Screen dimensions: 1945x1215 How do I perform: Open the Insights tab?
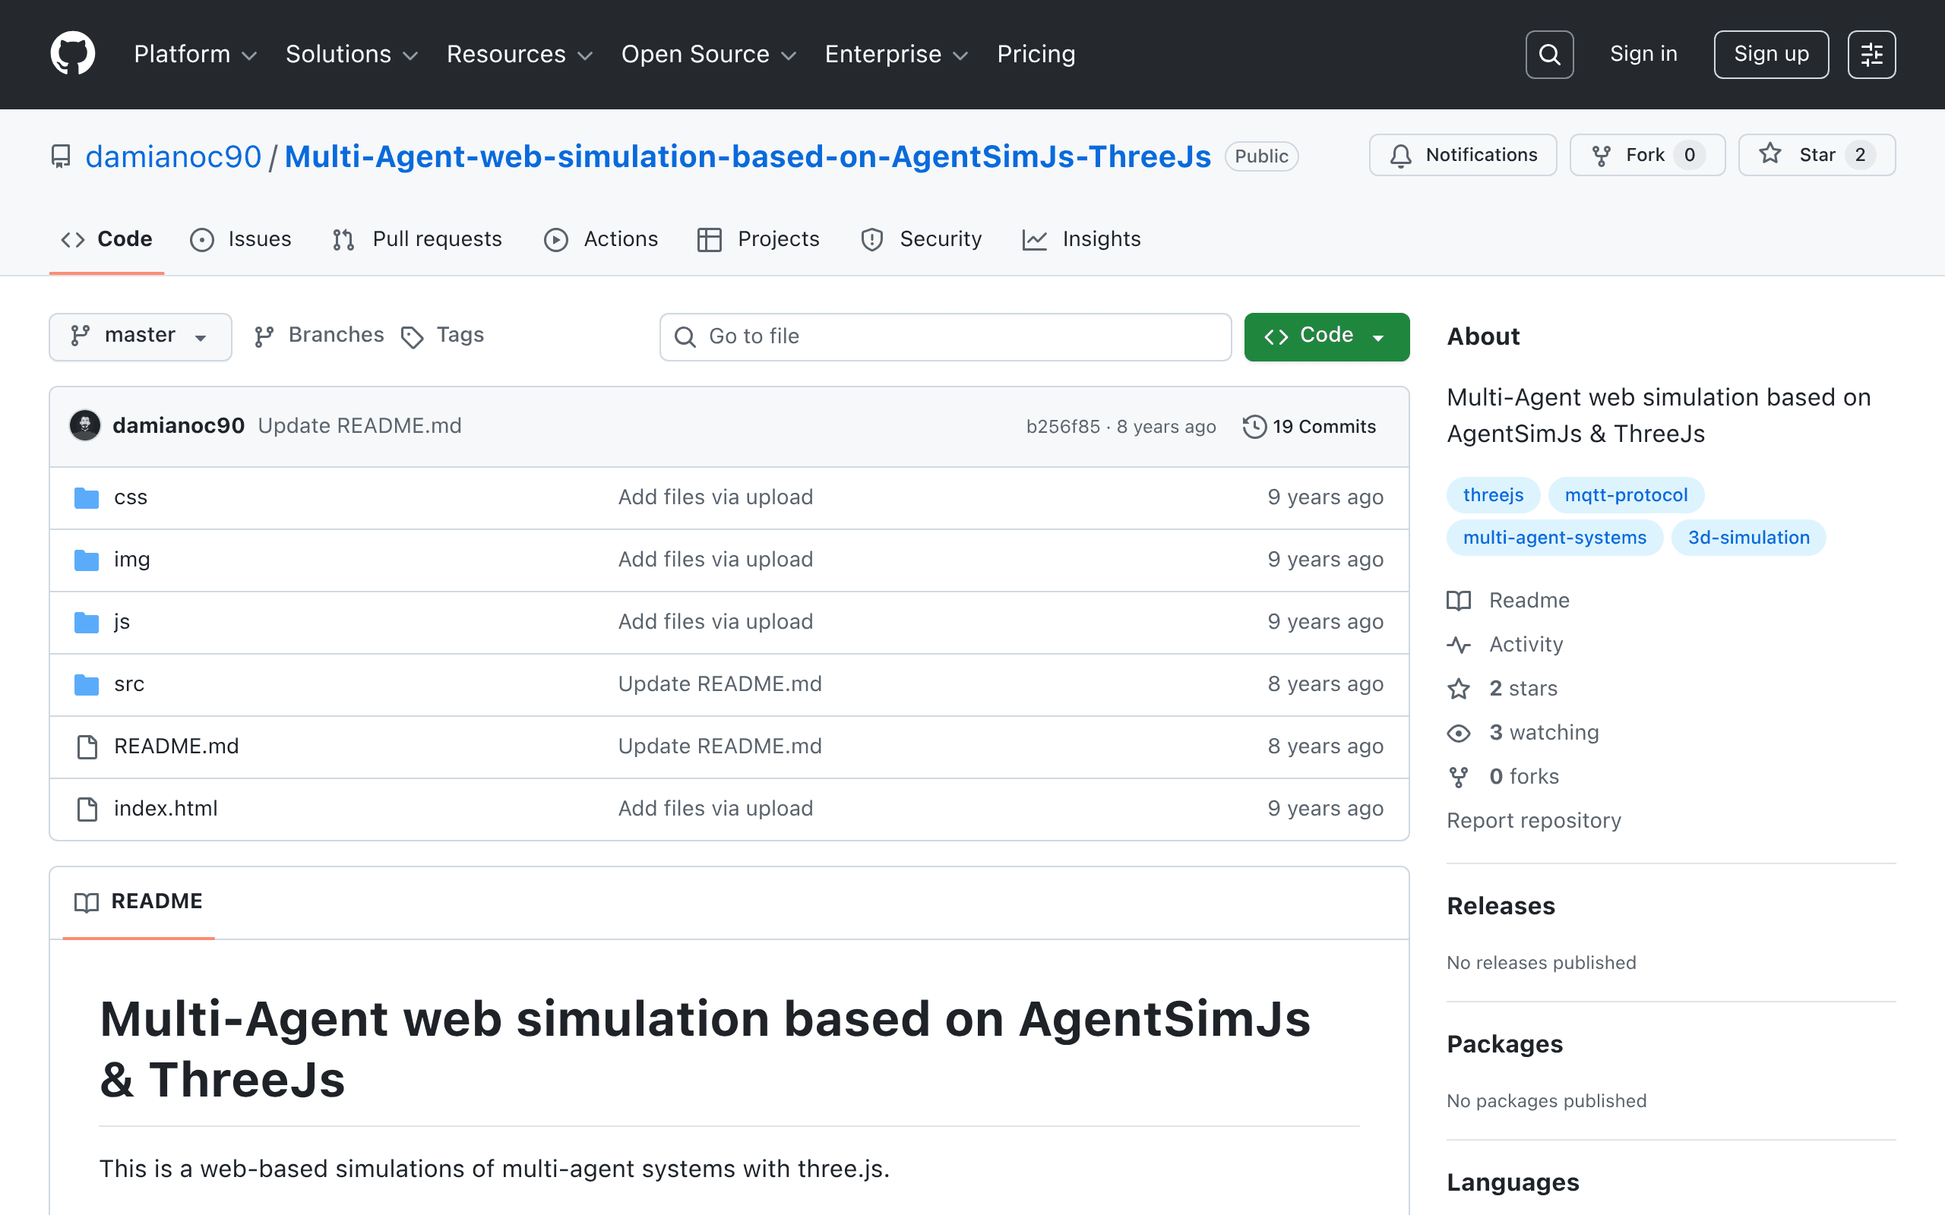[1082, 239]
